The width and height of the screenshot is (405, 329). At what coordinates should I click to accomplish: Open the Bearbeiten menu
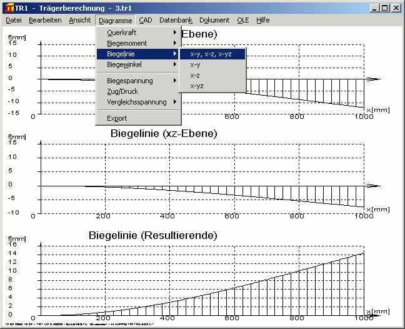click(45, 20)
